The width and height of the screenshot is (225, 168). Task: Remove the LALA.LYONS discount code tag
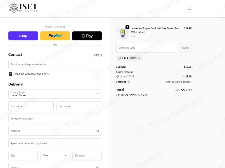(x=139, y=58)
